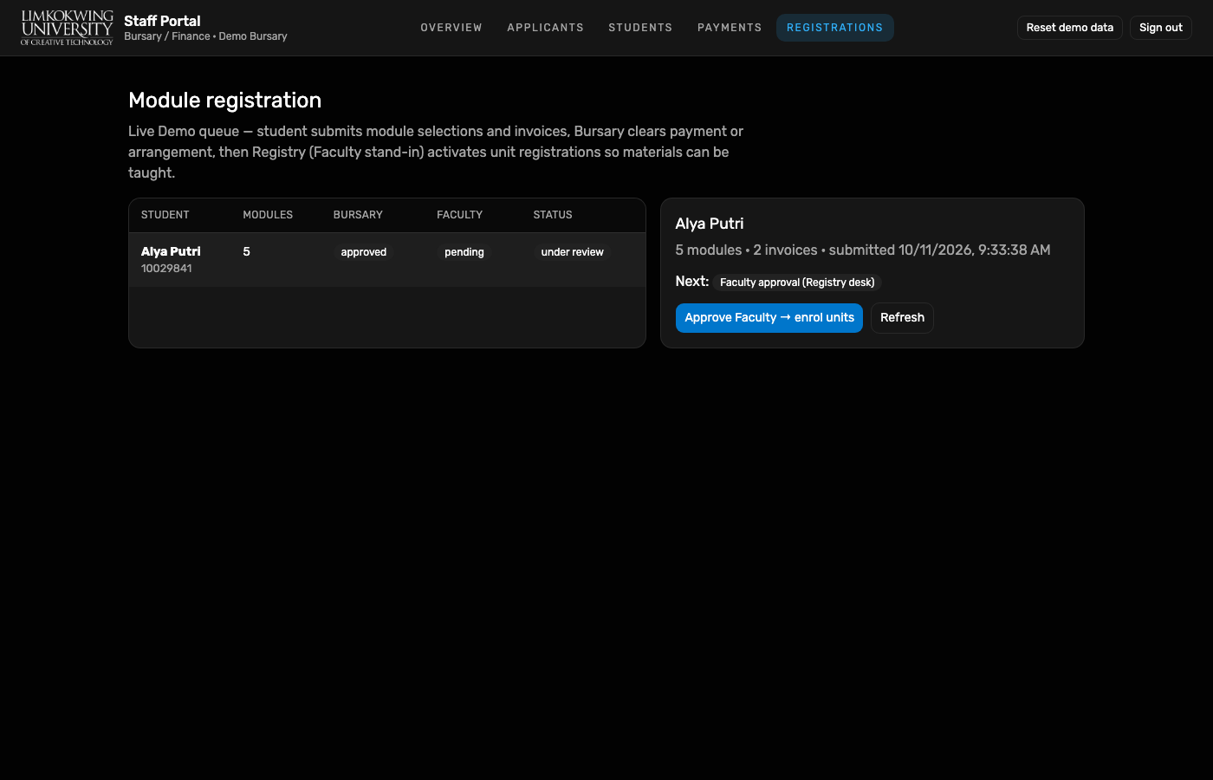Click the Faculty approval (Registry desk) tag
1213x780 pixels.
pyautogui.click(x=797, y=283)
